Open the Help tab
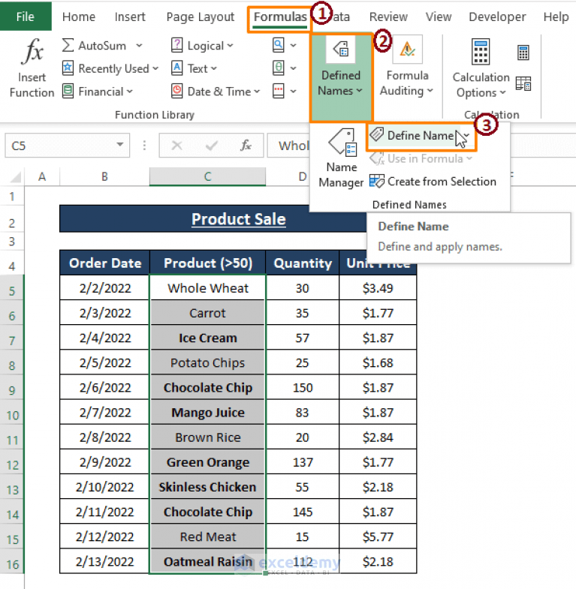Image resolution: width=576 pixels, height=589 pixels. [x=556, y=17]
